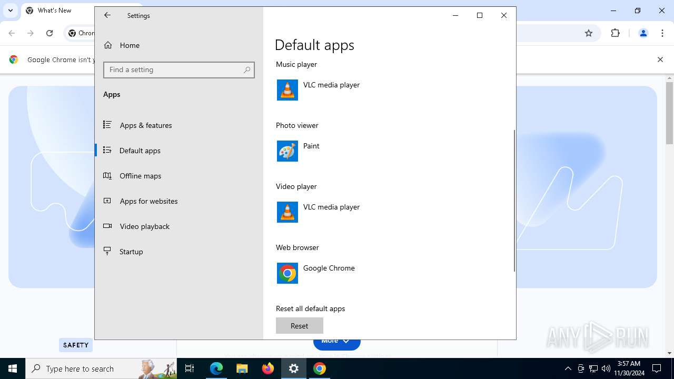This screenshot has height=379, width=674.
Task: Open network icon in system tray
Action: pyautogui.click(x=593, y=368)
